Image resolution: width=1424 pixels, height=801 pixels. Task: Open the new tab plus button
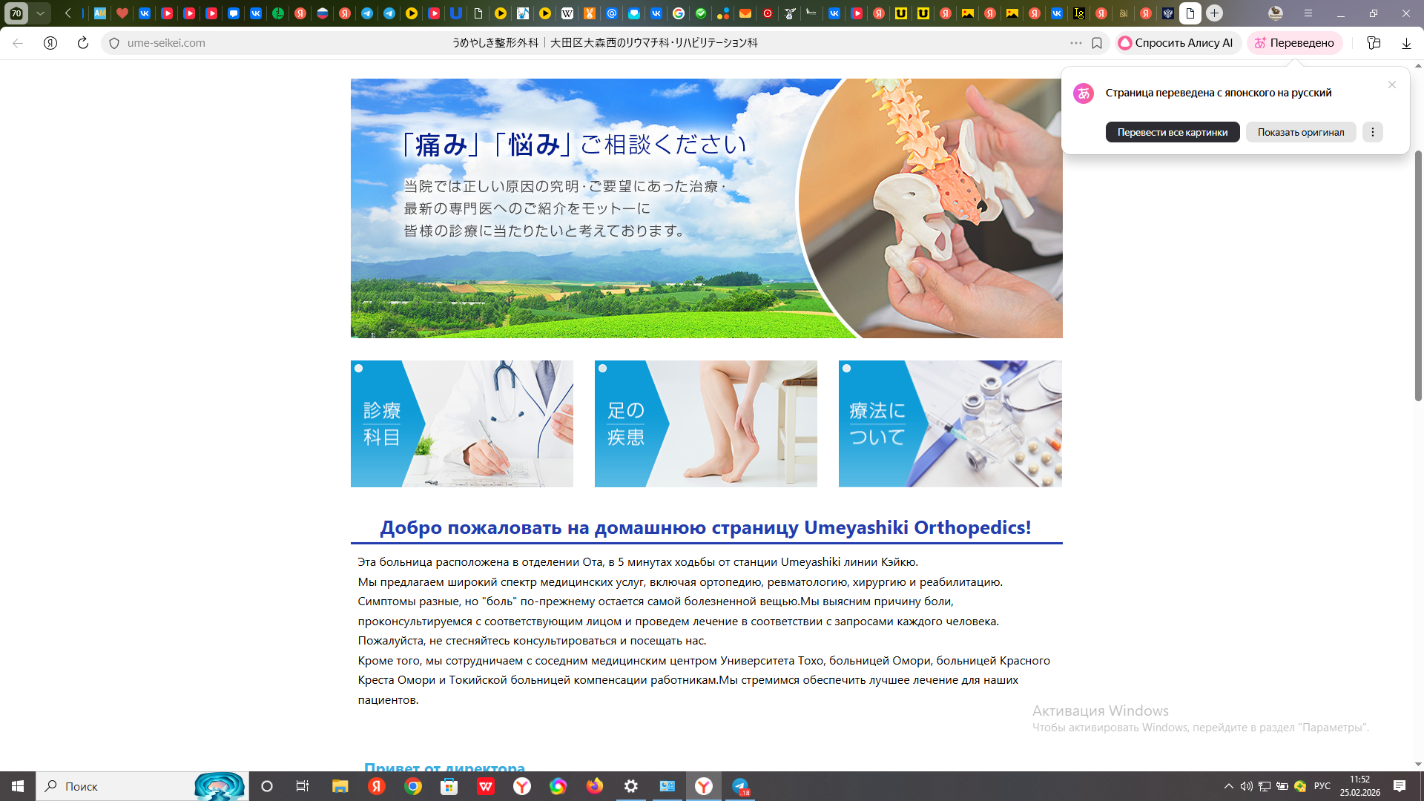coord(1214,13)
